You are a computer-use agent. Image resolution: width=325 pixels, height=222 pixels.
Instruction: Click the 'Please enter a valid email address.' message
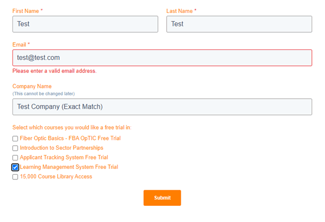[55, 71]
